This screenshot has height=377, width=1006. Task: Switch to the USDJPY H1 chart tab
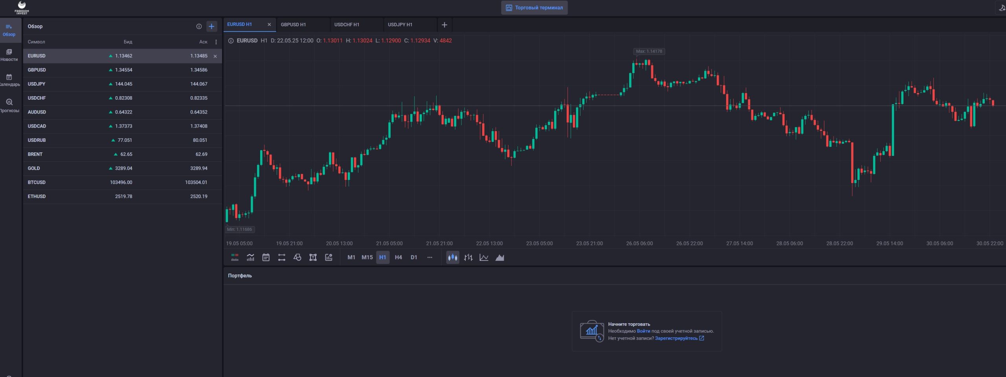(400, 24)
